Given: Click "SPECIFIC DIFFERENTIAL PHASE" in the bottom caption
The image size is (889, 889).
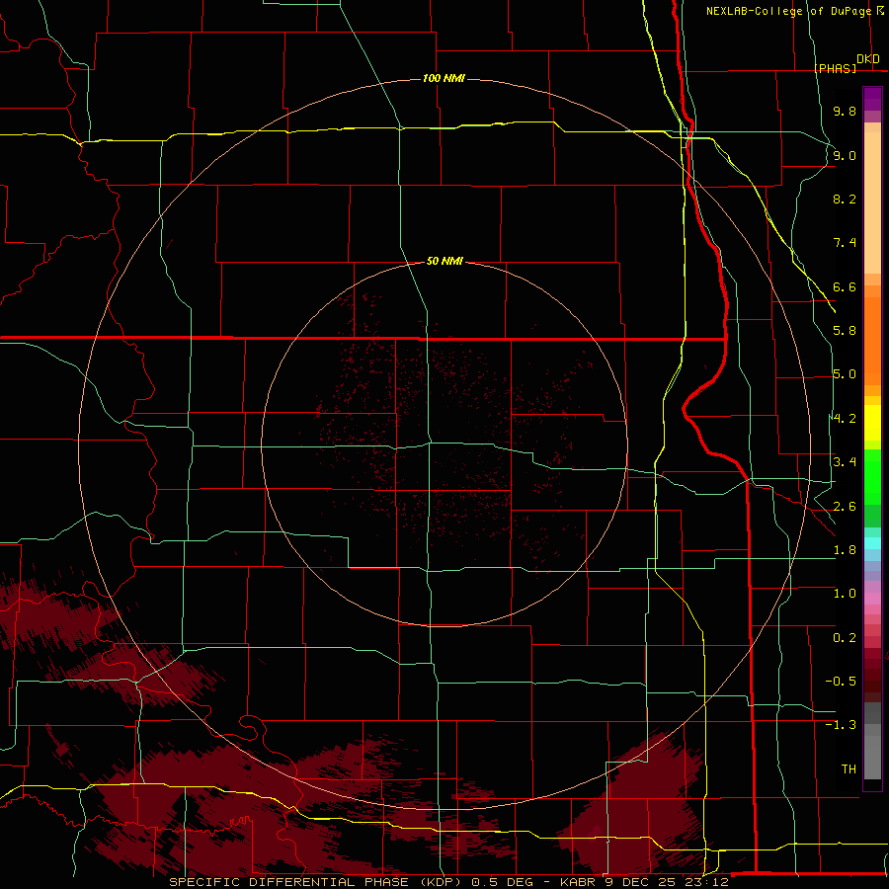Looking at the screenshot, I should click(x=288, y=882).
